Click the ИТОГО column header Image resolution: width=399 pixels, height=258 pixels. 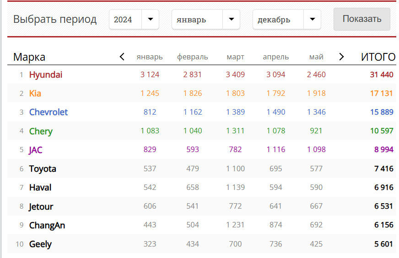378,57
